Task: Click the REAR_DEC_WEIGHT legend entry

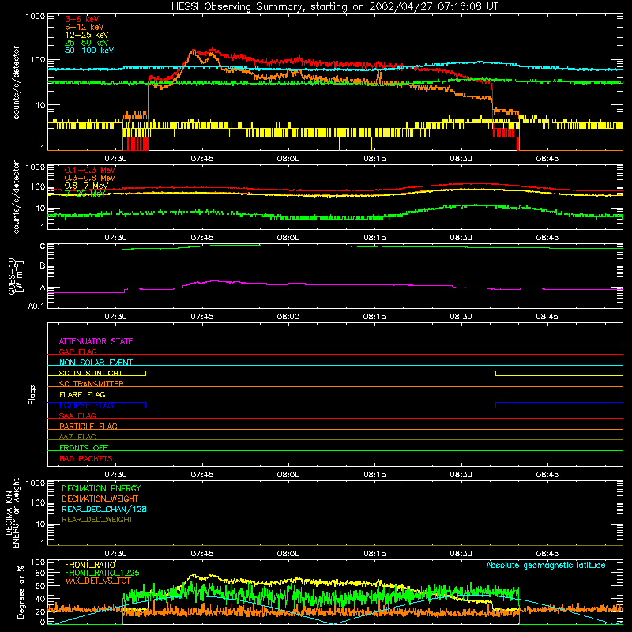Action: (x=97, y=520)
